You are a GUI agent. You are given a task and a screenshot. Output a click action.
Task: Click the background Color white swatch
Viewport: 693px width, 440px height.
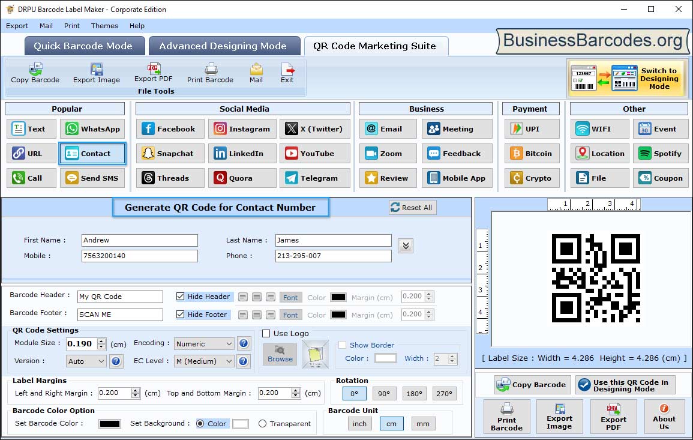point(241,424)
